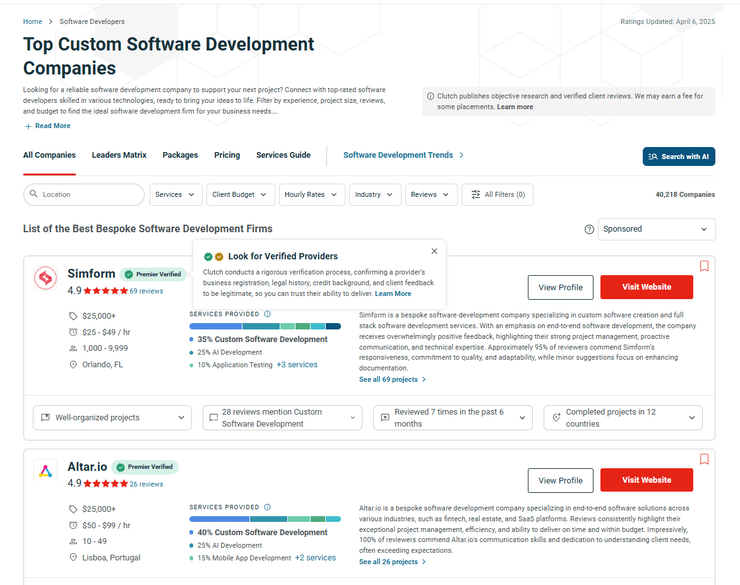
Task: Switch to the Packages tab
Action: [181, 155]
